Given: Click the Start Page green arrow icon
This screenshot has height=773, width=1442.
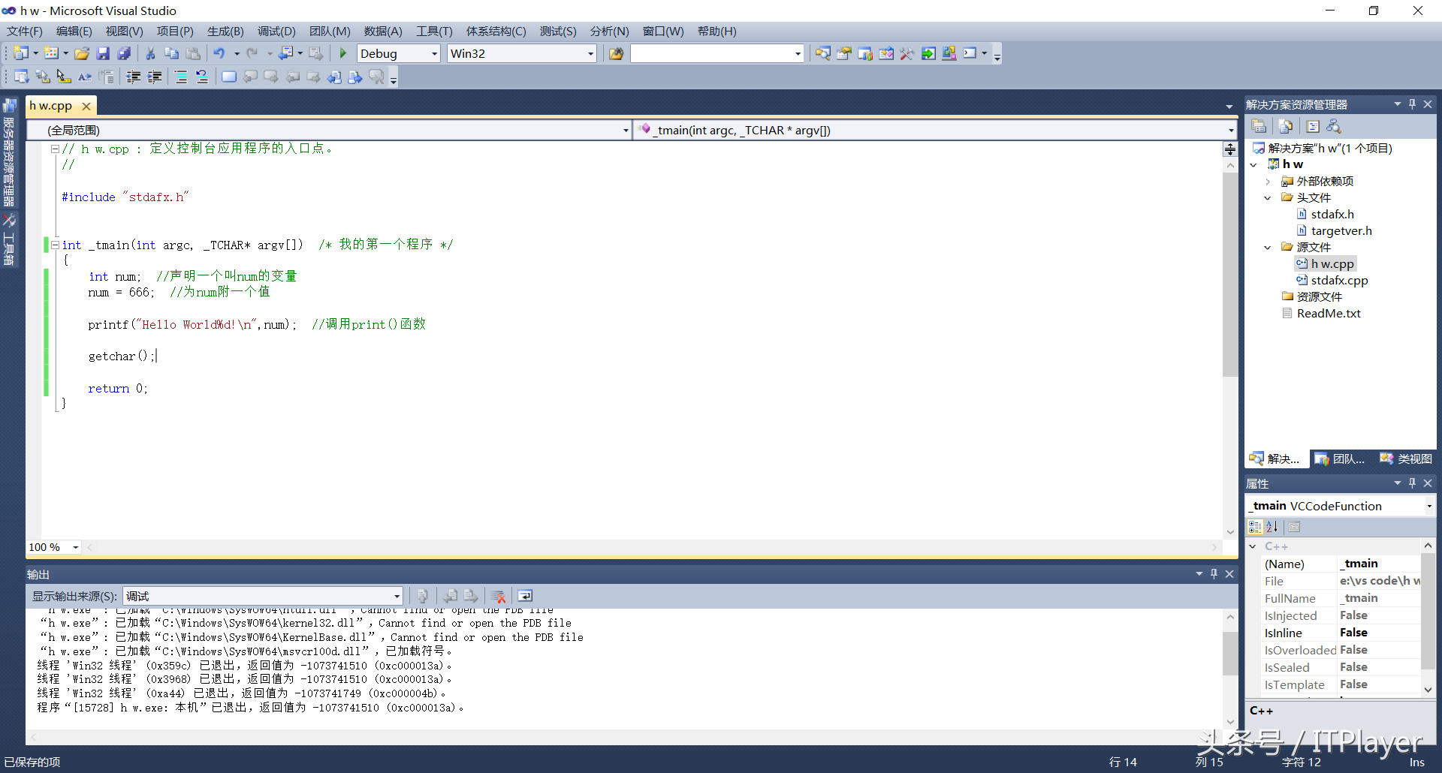Looking at the screenshot, I should 928,53.
